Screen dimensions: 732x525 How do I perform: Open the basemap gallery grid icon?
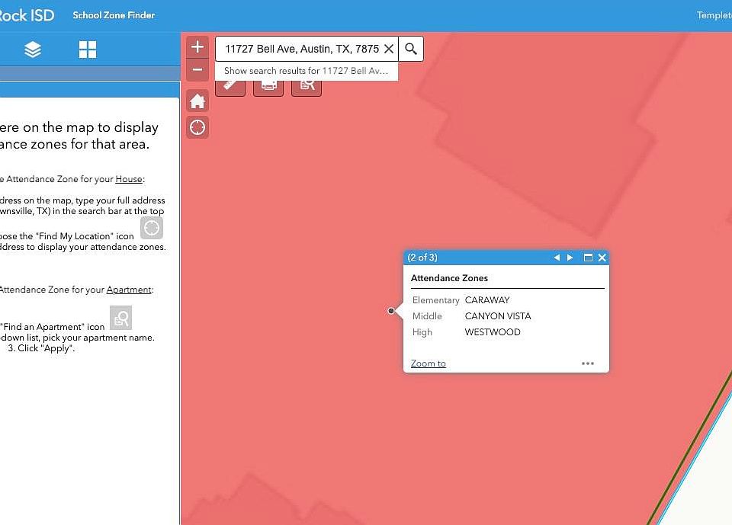(x=87, y=49)
